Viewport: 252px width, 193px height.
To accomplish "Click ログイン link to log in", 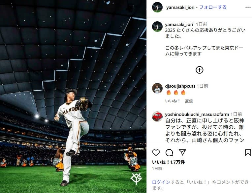I will 161,182.
